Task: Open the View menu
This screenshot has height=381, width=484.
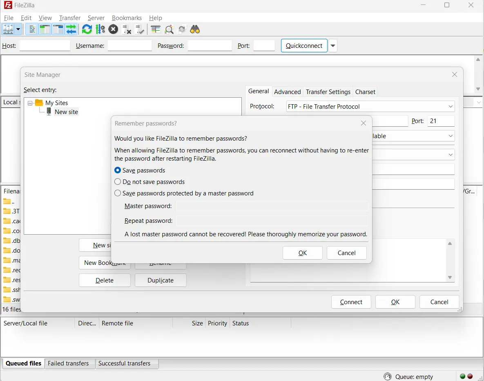Action: pos(45,18)
